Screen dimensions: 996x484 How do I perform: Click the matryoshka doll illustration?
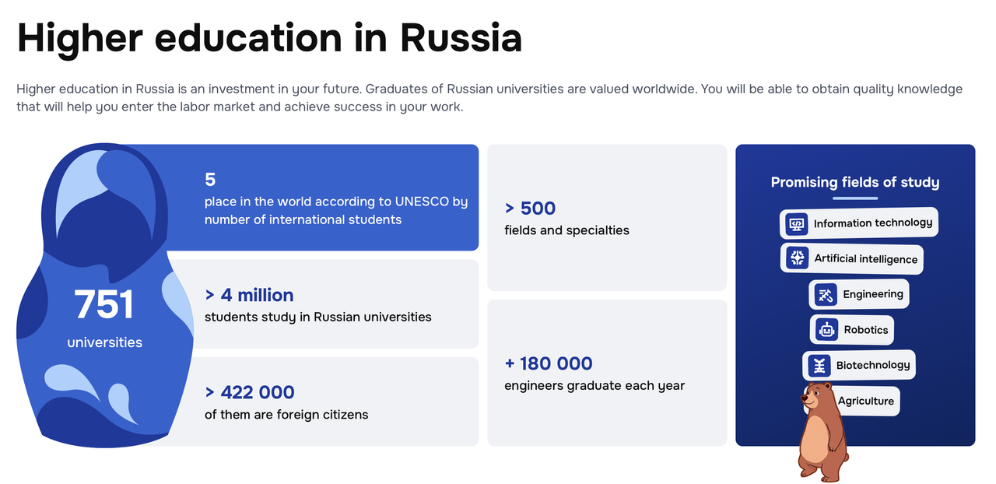(x=104, y=296)
